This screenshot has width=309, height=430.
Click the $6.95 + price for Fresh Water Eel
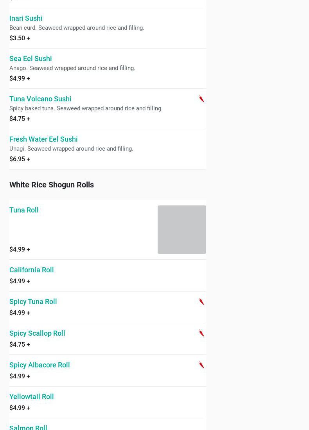tap(20, 159)
